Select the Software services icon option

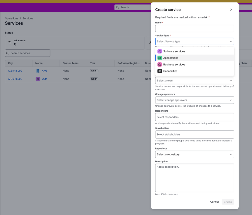click(x=159, y=51)
